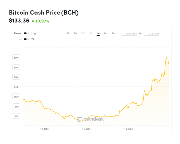Click the $140 price axis label
The height and width of the screenshot is (144, 180).
pos(16,57)
